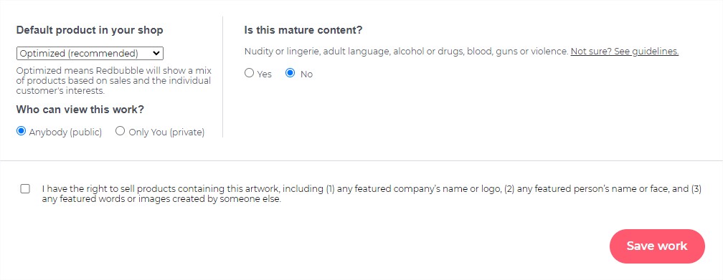Click the Save work button
Screen dimensions: 723x280
(657, 246)
